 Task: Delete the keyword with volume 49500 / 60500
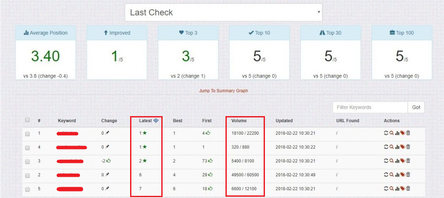pyautogui.click(x=408, y=175)
